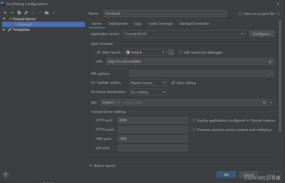The image size is (285, 183).
Task: Click the OK button
Action: pyautogui.click(x=226, y=175)
